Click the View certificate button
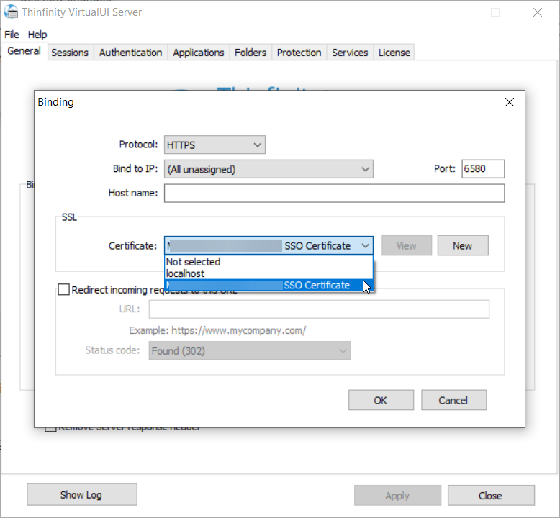560x518 pixels. (x=407, y=245)
